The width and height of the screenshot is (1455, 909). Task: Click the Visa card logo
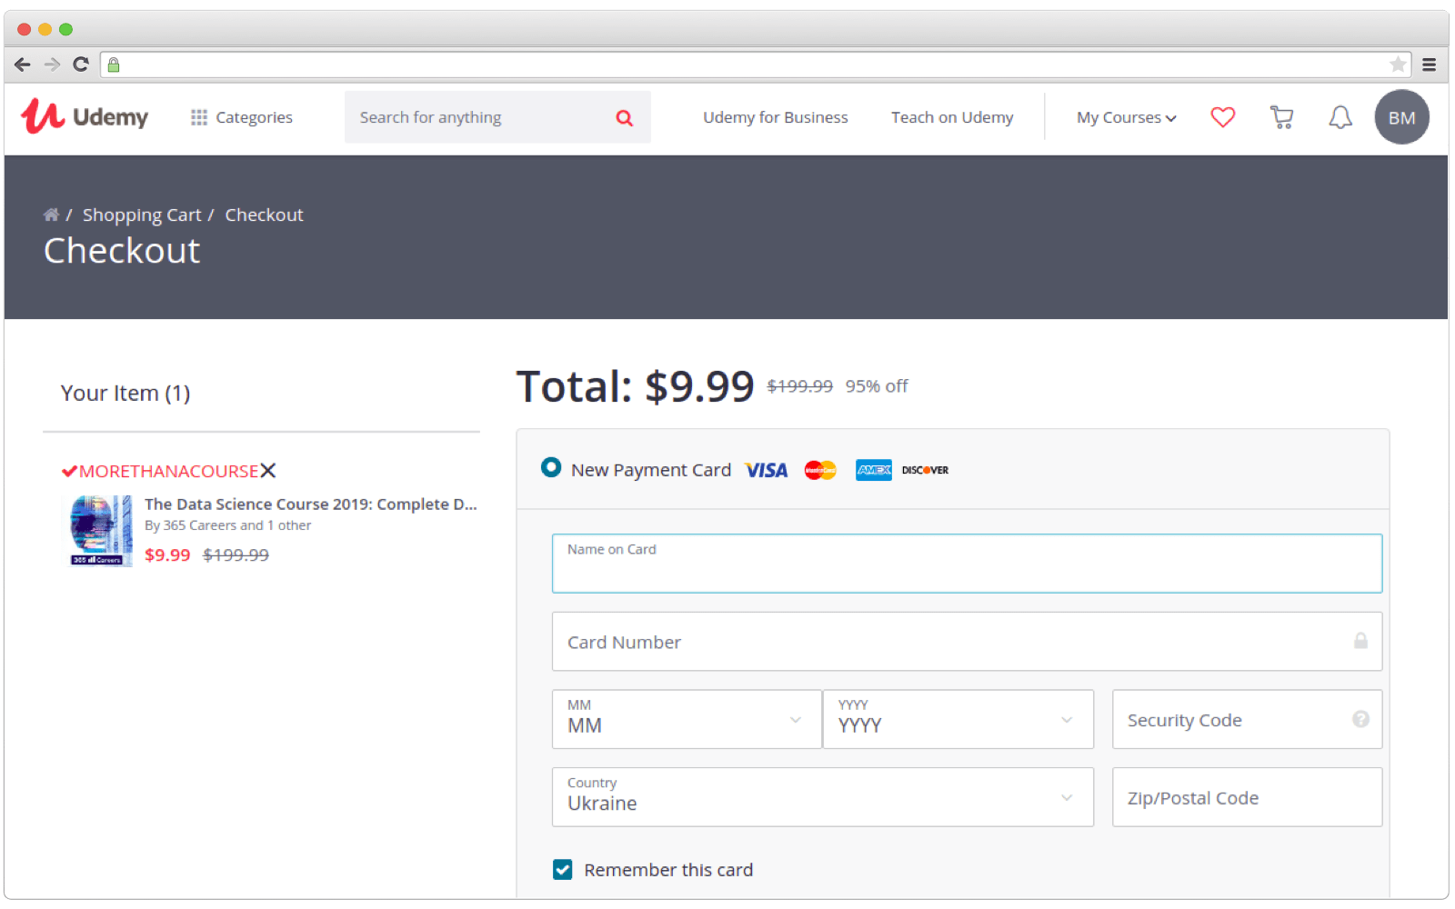[767, 470]
